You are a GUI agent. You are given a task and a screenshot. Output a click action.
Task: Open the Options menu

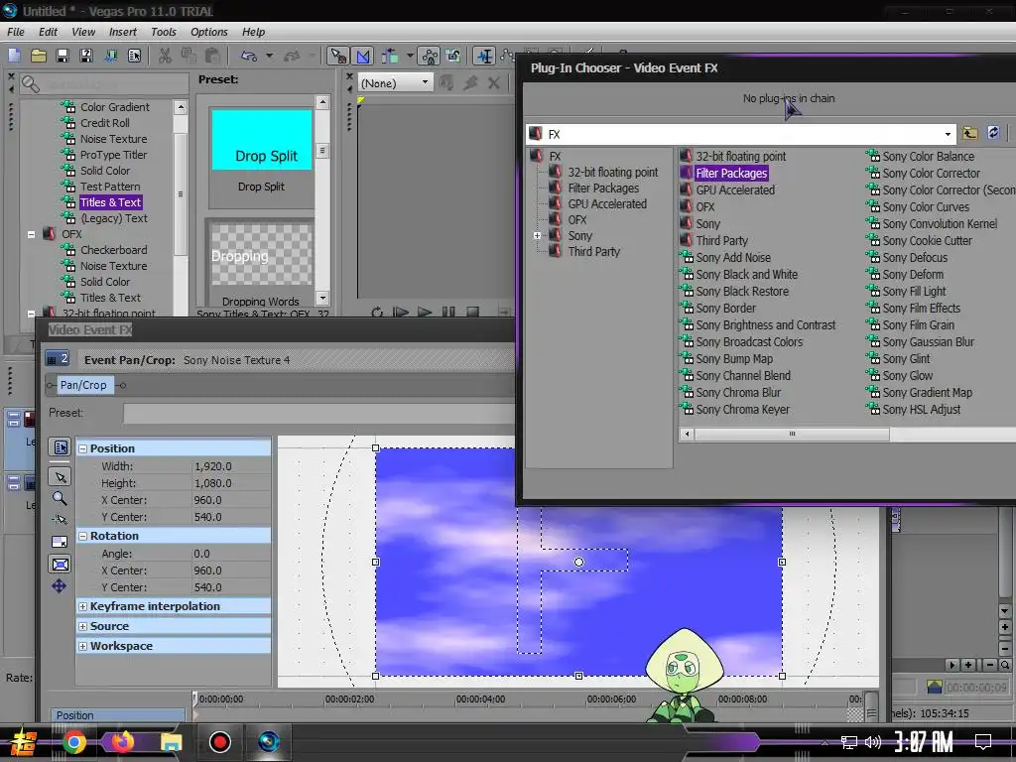click(208, 32)
